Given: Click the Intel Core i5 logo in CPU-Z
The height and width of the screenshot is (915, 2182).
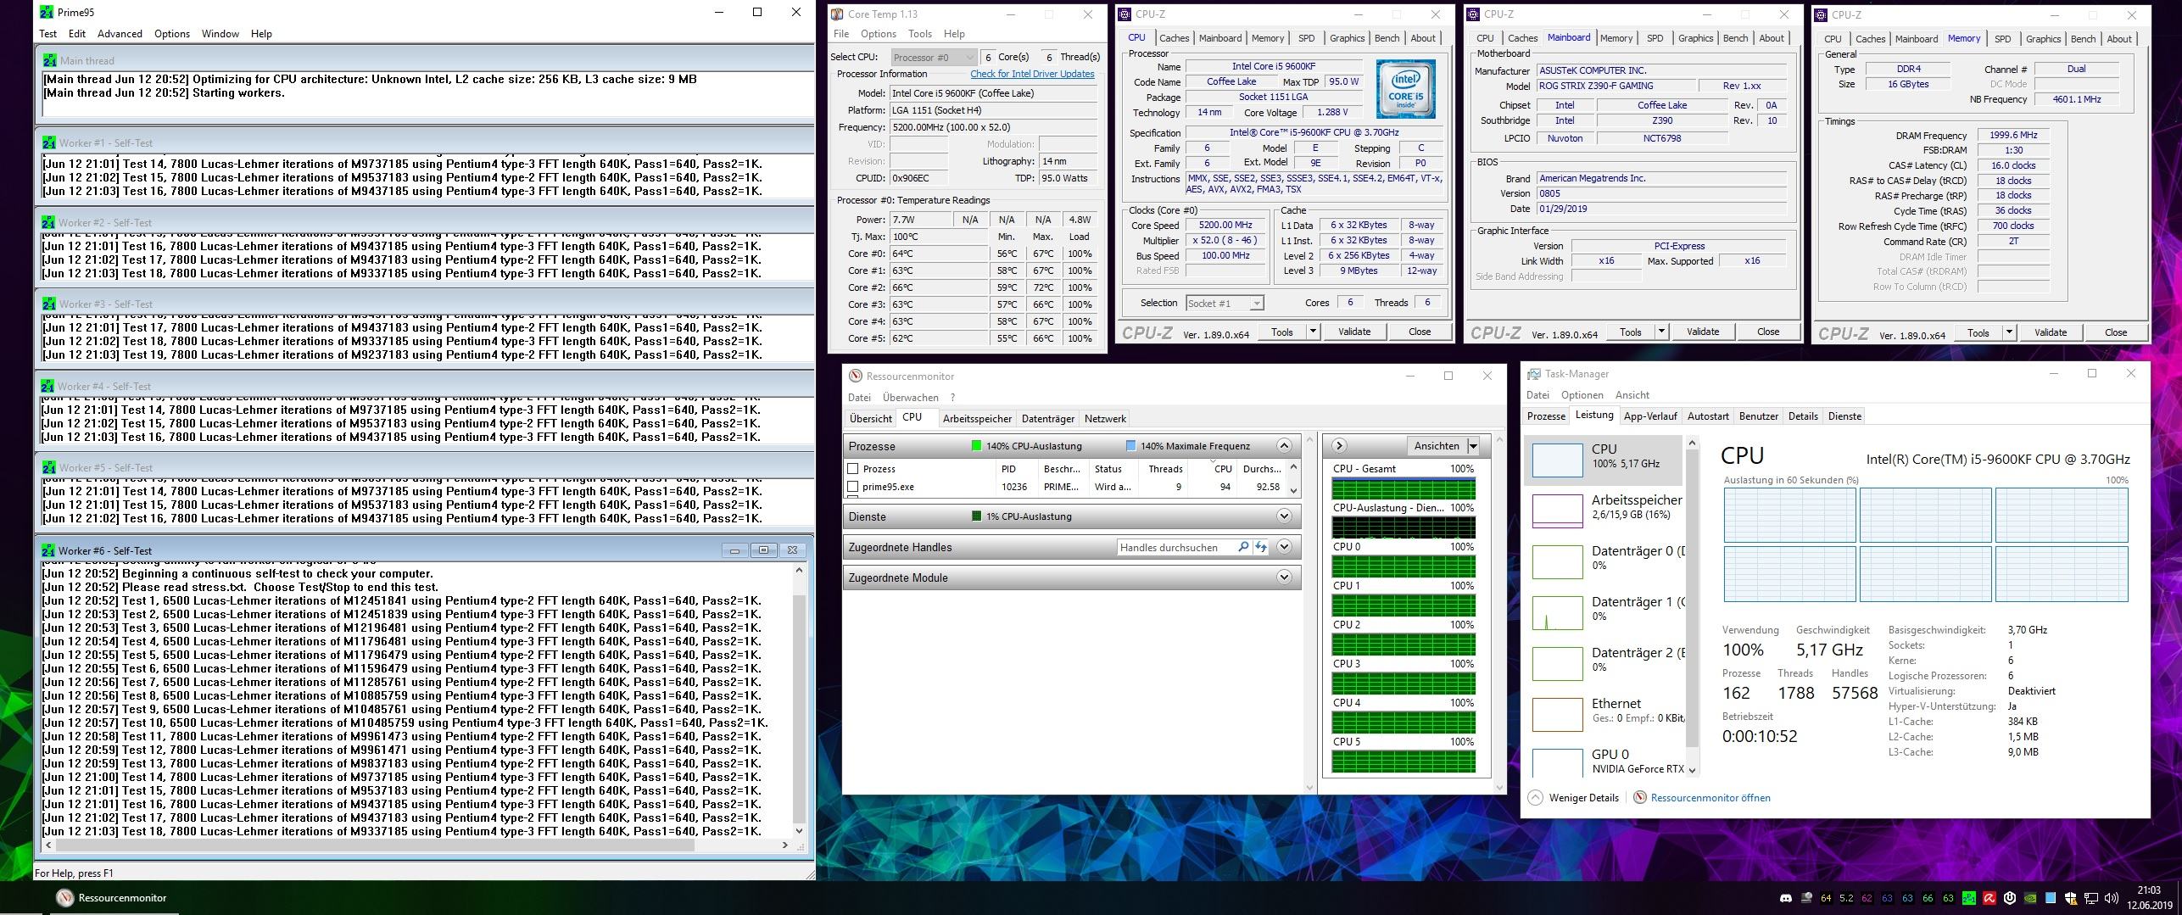Looking at the screenshot, I should 1405,88.
